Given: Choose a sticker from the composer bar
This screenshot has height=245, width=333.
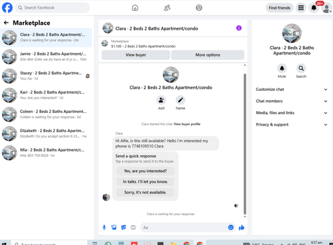Looking at the screenshot, I should [x=124, y=227].
